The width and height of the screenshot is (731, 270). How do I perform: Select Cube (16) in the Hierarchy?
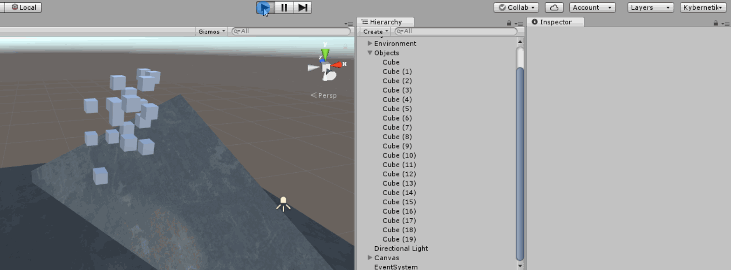(399, 211)
